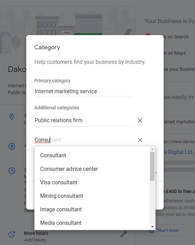Remove the Public relations firm category
The image size is (195, 245).
pyautogui.click(x=140, y=120)
